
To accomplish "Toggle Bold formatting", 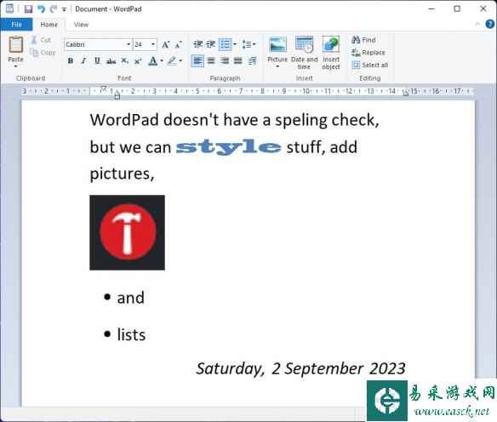I will click(x=71, y=60).
